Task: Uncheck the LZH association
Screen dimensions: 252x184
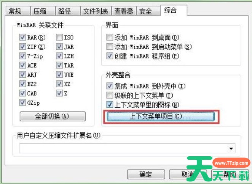Action: (59, 56)
